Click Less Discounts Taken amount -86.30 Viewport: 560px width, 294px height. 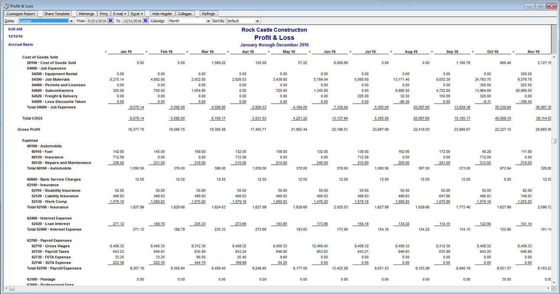[x=404, y=102]
